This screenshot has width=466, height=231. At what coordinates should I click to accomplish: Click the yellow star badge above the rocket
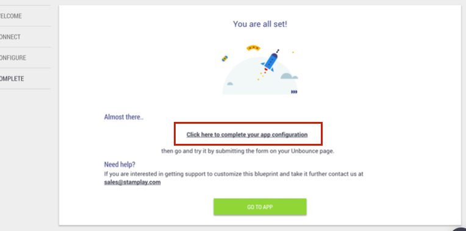(253, 48)
